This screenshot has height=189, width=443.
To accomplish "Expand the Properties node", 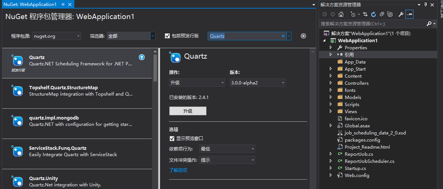I will tap(331, 47).
